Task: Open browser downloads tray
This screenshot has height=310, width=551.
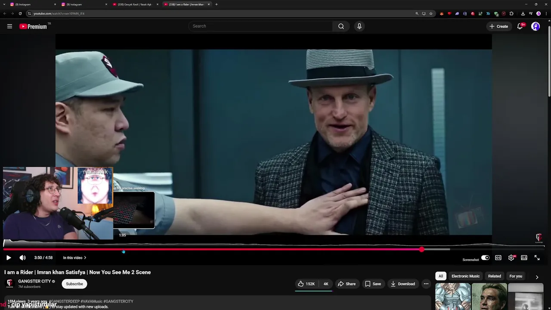Action: pos(523,13)
